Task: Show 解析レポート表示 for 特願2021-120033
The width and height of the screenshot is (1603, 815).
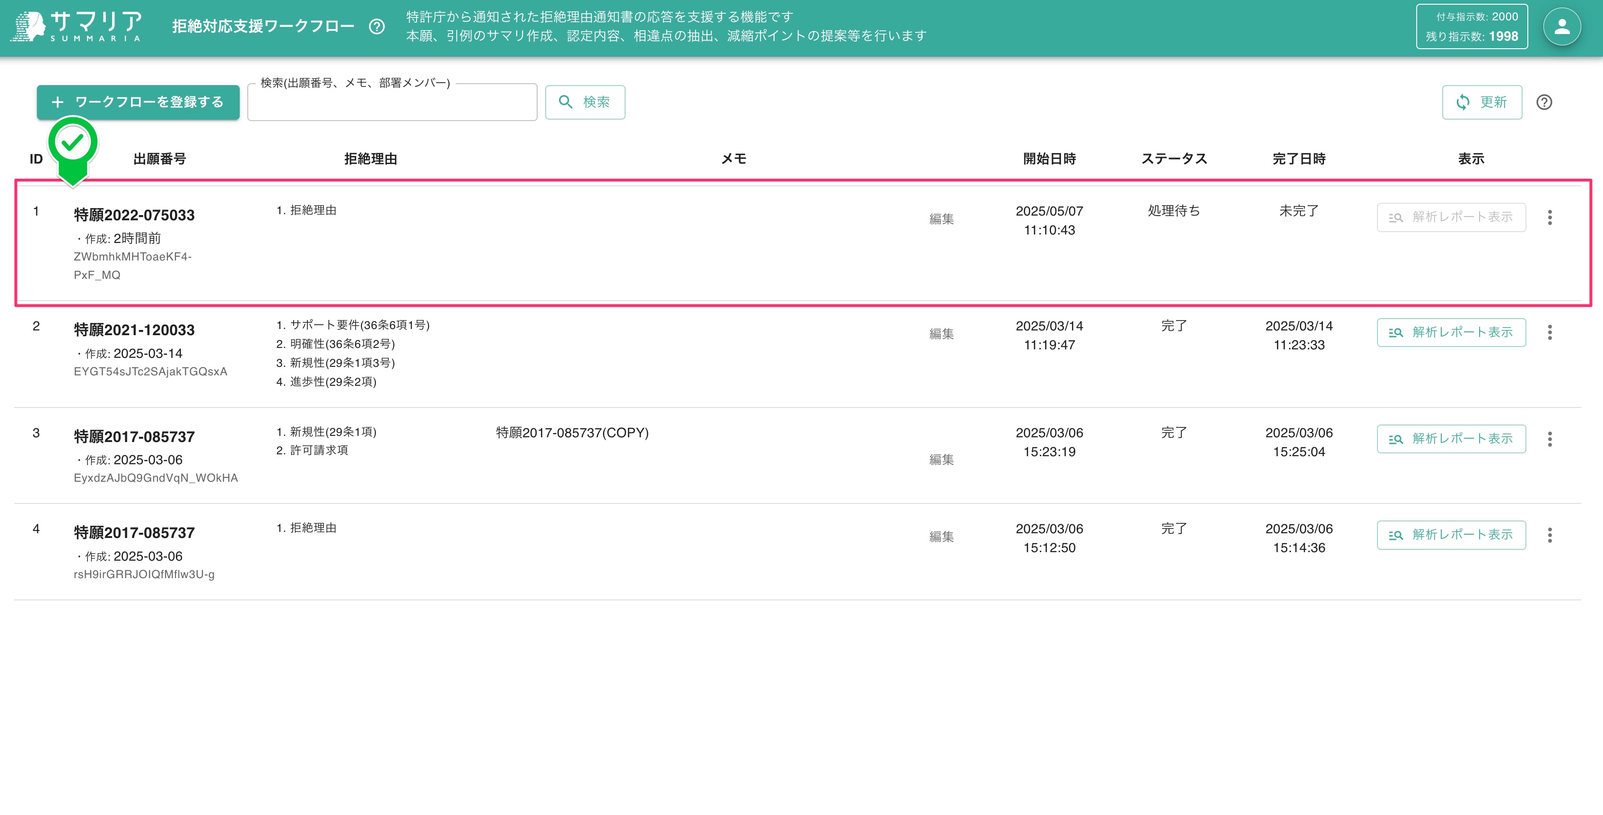Action: coord(1451,332)
